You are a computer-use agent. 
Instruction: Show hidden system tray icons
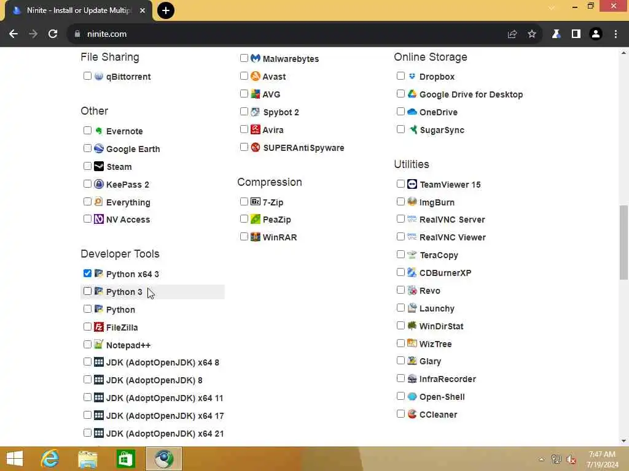click(542, 459)
